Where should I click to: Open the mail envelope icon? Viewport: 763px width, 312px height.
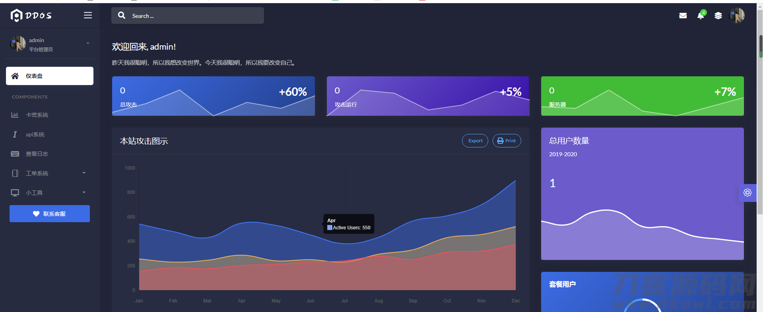click(683, 16)
